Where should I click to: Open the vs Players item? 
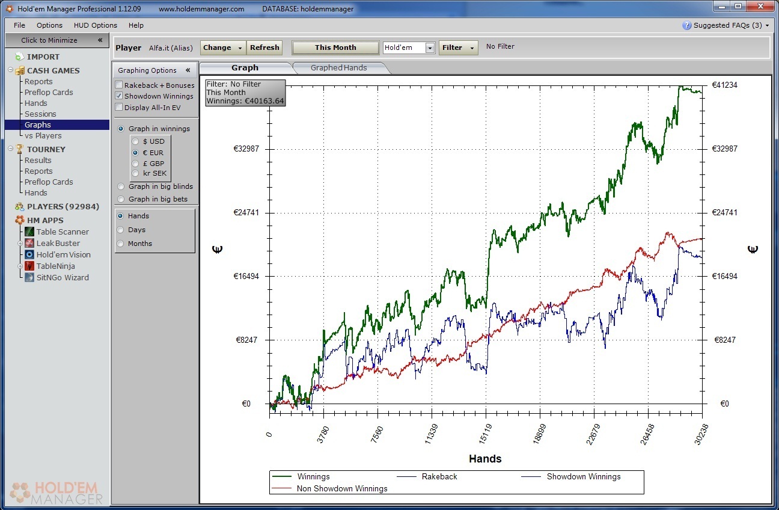pos(43,135)
